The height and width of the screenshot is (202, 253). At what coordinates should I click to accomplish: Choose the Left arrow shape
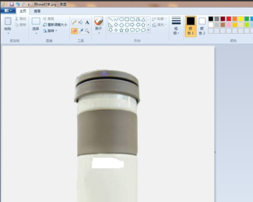pos(138,25)
